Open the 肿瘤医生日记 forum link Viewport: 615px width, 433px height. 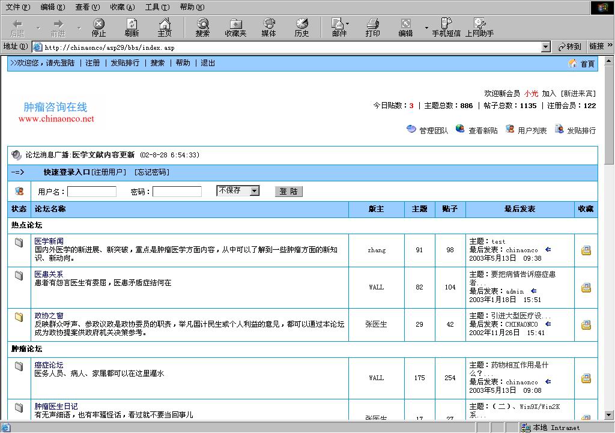(56, 407)
